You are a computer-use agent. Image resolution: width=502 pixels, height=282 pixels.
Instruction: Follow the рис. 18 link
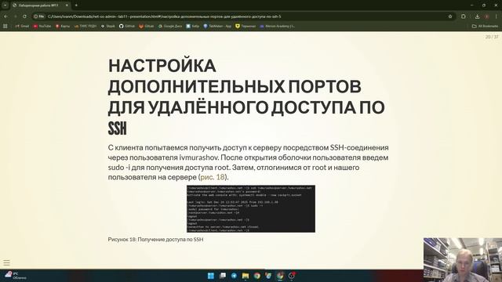[x=213, y=177]
